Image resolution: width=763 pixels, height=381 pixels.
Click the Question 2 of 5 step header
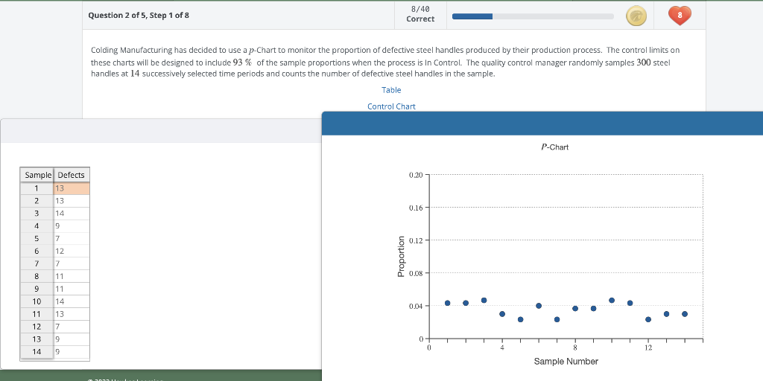pos(139,15)
